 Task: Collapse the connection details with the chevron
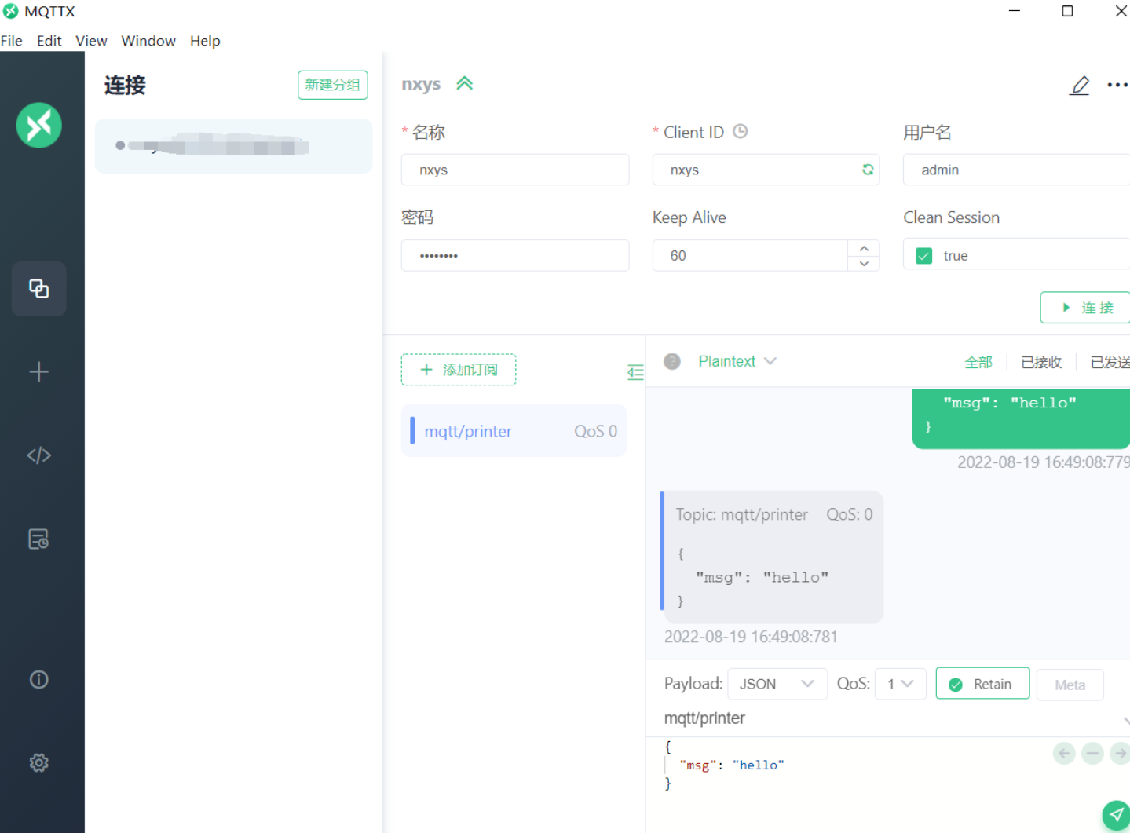(x=464, y=82)
